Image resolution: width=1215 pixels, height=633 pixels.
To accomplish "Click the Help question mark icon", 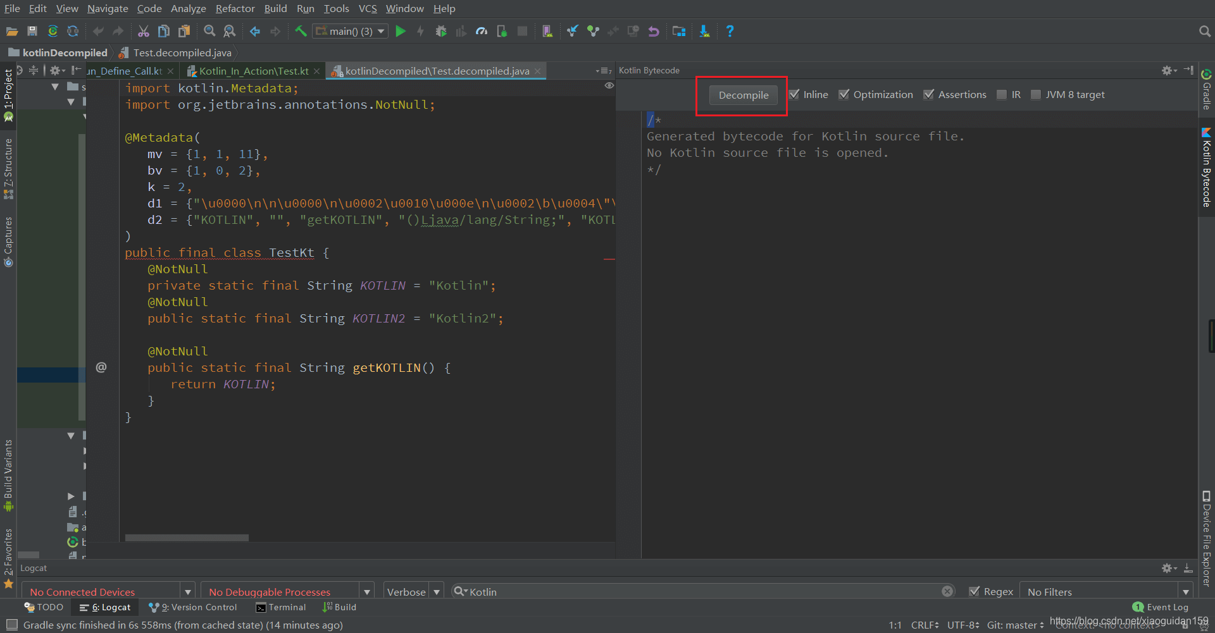I will point(730,31).
